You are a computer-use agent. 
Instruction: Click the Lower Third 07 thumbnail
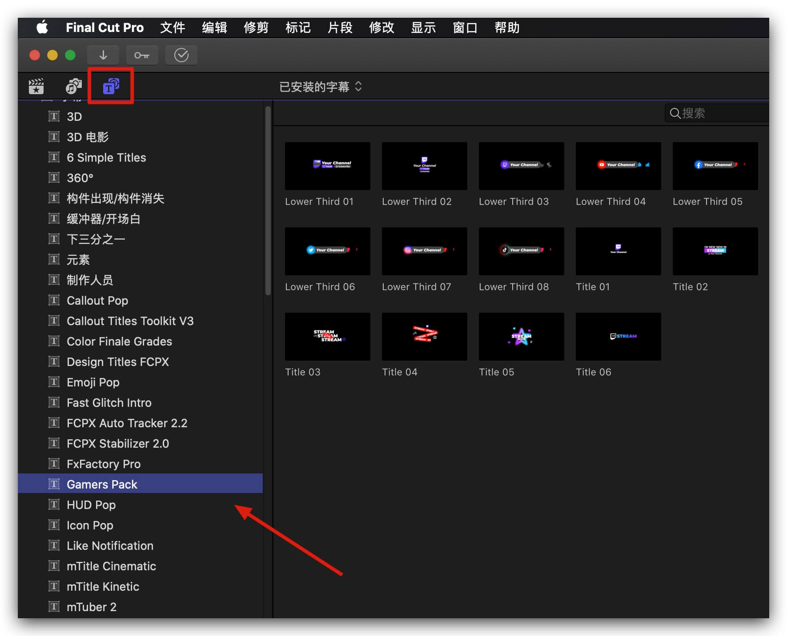point(425,251)
